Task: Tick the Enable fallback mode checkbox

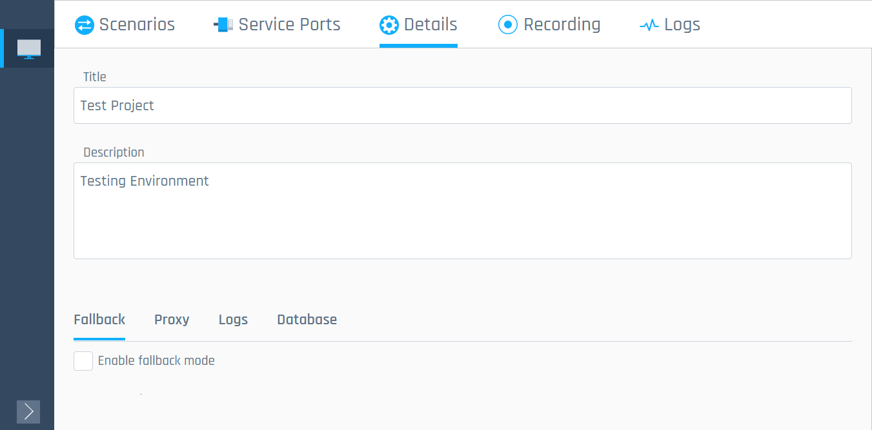Action: coord(83,361)
